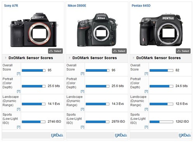
Task: Click the Pentax 645D Overall Score bar
Action: 161,70
